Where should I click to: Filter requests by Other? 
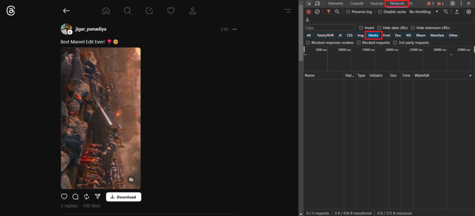click(453, 36)
